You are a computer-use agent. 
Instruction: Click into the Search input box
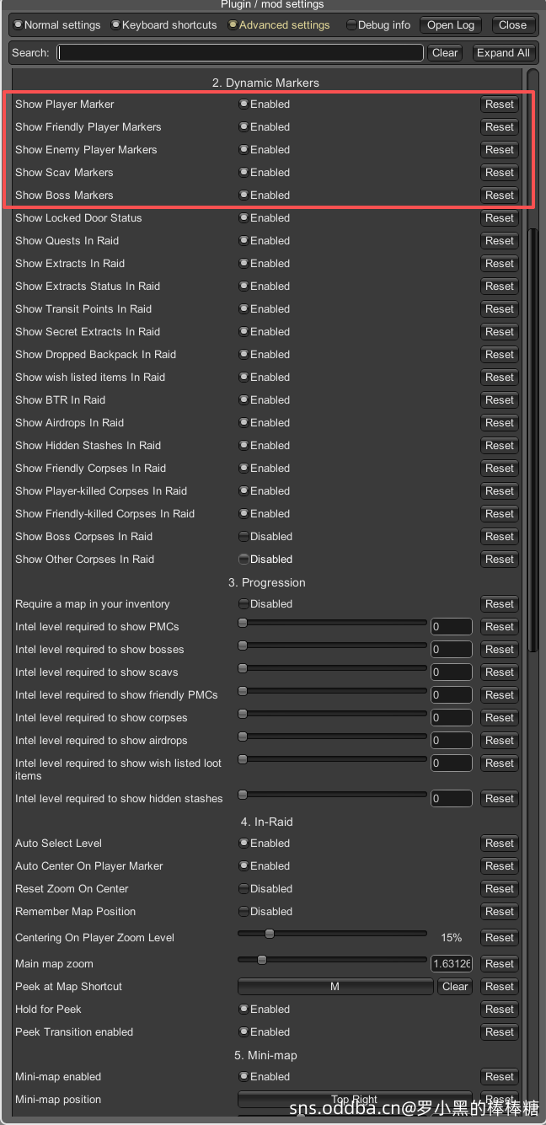tap(240, 52)
